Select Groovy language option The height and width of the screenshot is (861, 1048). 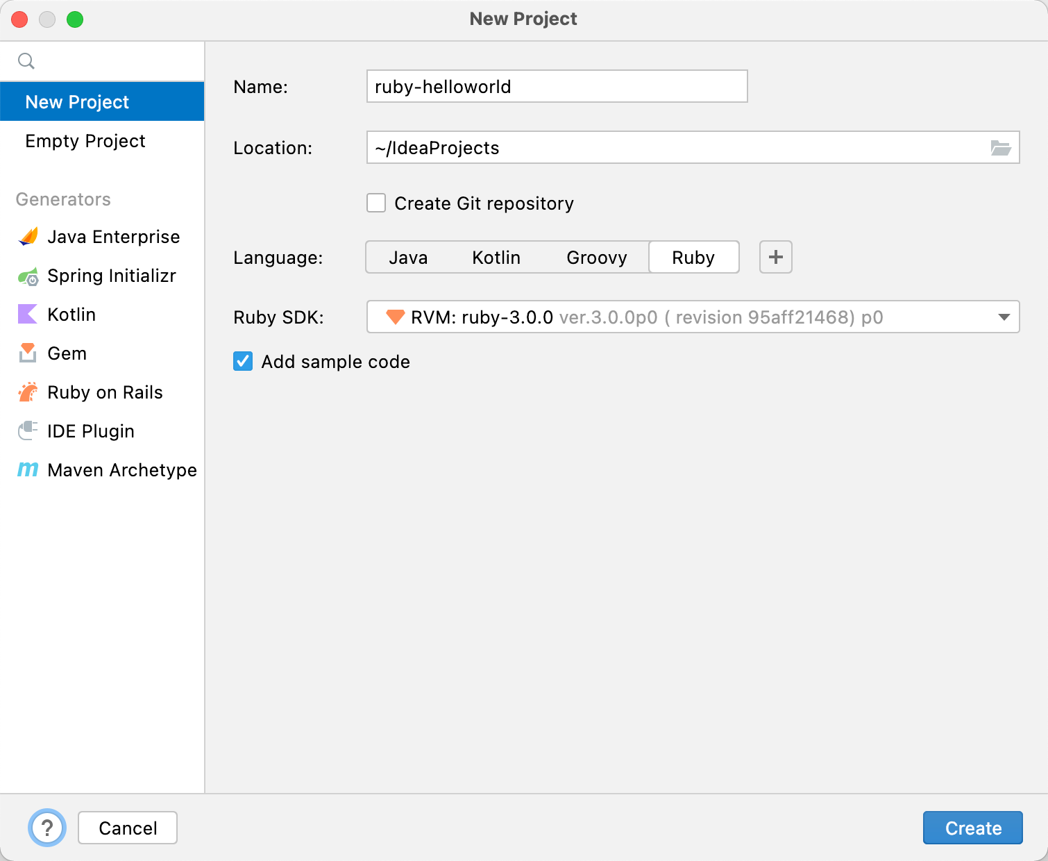597,258
